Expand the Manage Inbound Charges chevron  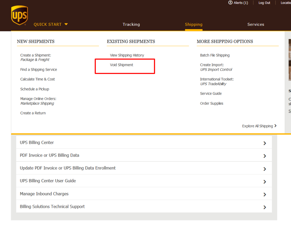pos(265,195)
